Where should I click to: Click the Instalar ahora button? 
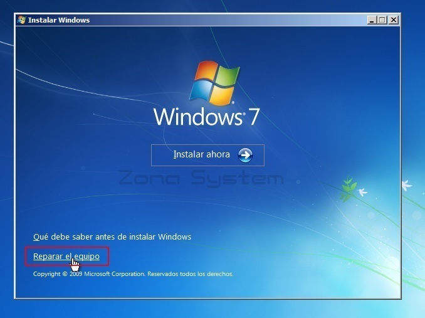(207, 155)
